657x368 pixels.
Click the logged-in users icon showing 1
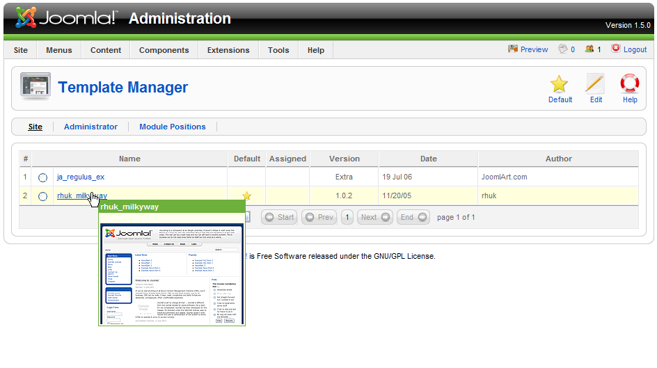point(589,49)
